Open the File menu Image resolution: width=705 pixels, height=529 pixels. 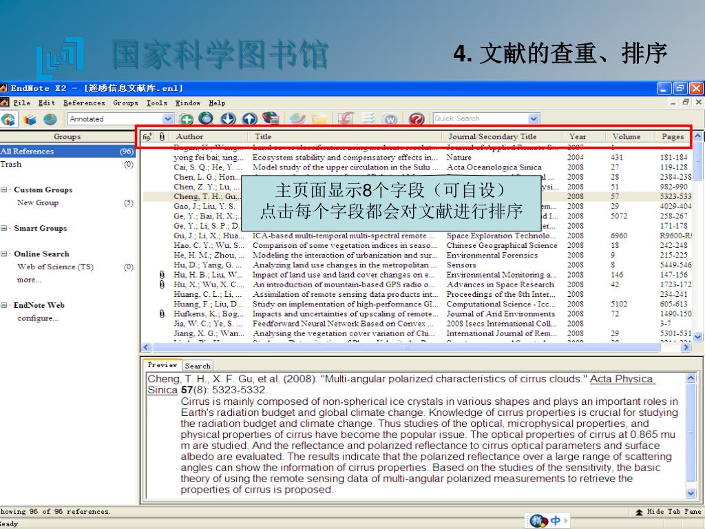(x=21, y=103)
